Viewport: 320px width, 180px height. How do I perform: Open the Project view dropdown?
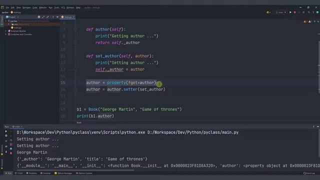pos(12,17)
